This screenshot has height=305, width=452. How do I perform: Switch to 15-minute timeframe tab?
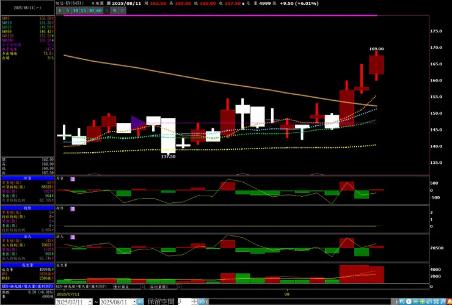tap(83, 10)
